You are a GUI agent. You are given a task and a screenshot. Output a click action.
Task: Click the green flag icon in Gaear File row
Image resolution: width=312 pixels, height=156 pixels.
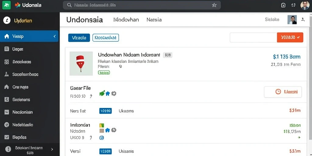pos(102,93)
